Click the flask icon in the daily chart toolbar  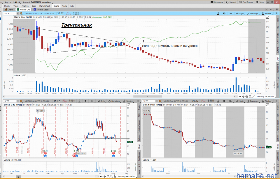click(x=79, y=101)
